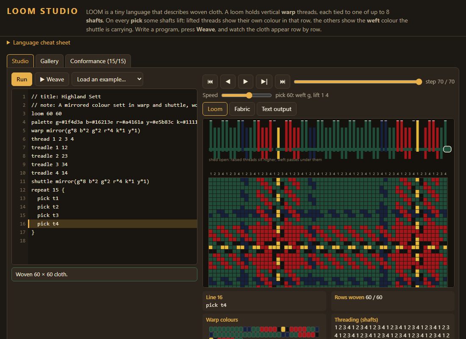This screenshot has height=339, width=466.
Task: Click the LOOM STUDIO title
Action: [42, 11]
